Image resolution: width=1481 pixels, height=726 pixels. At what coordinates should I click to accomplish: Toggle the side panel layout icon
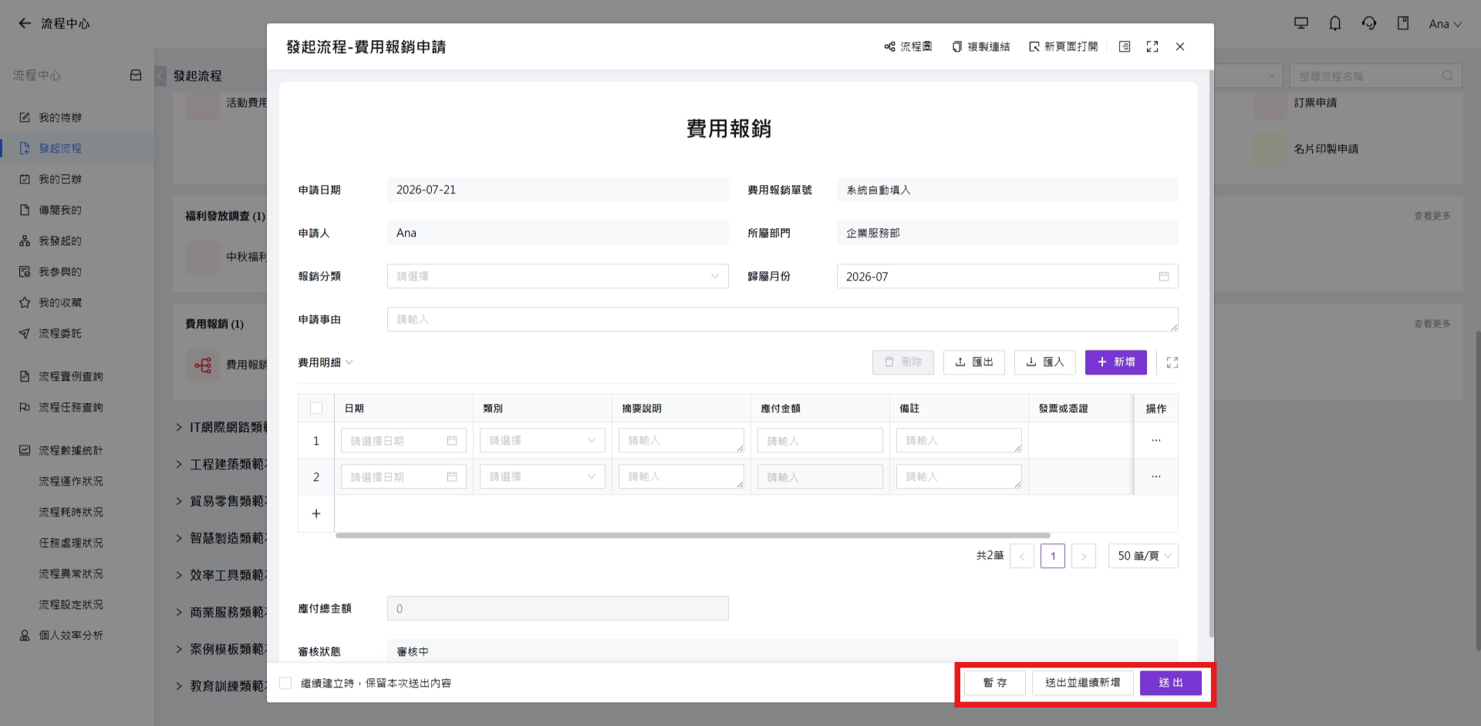tap(1125, 47)
